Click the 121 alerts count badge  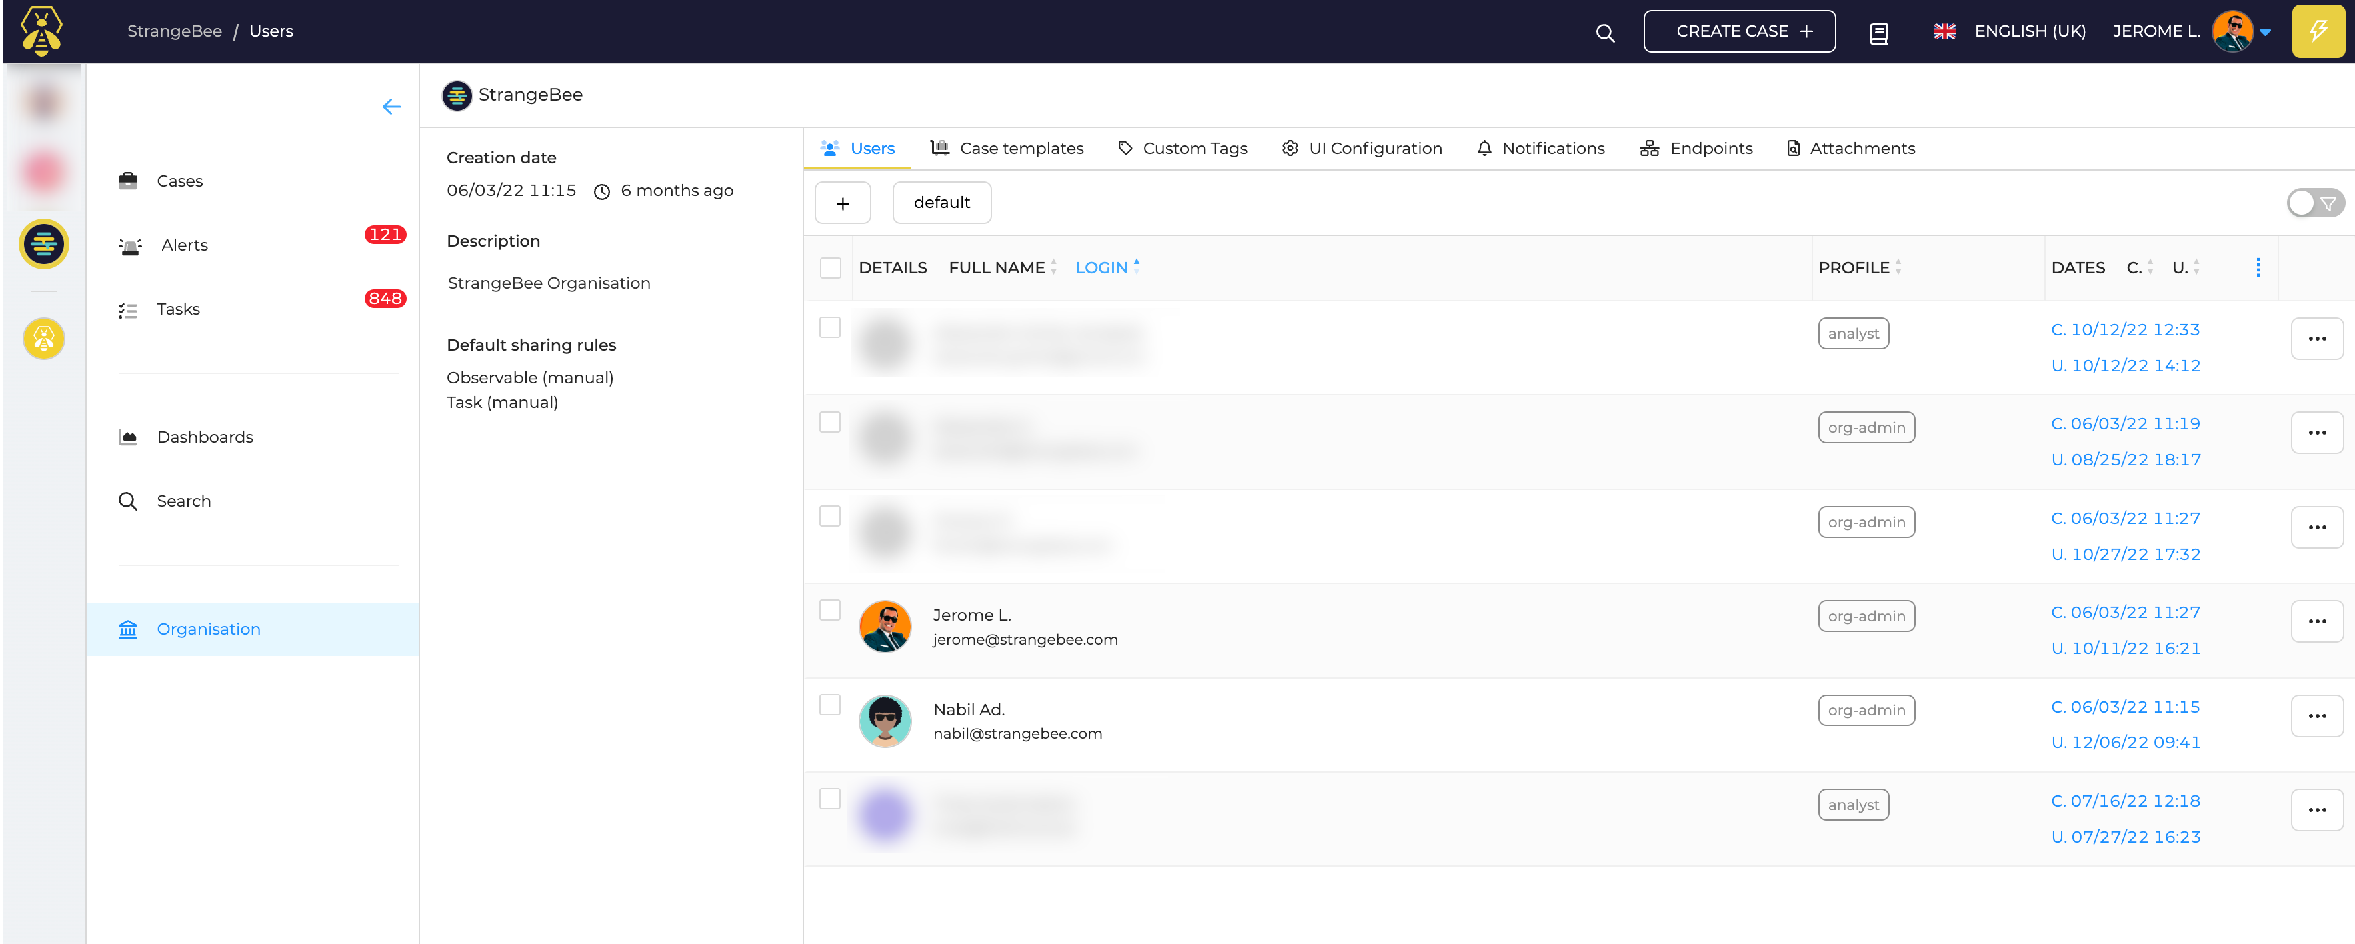385,235
